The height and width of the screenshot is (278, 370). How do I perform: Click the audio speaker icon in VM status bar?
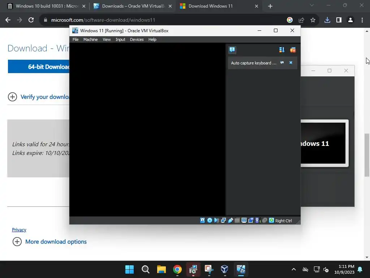click(216, 220)
